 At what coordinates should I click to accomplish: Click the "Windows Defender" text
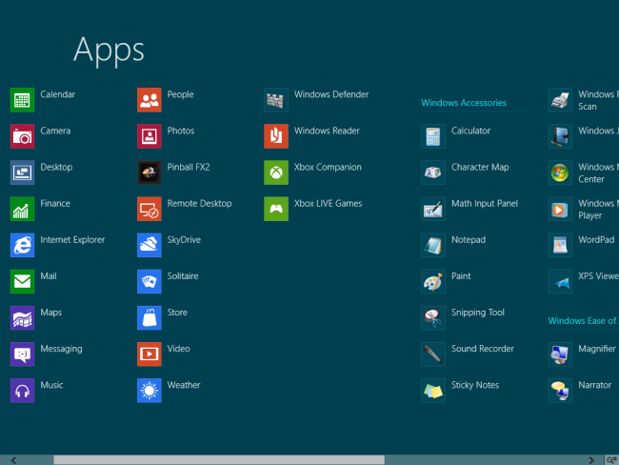331,94
